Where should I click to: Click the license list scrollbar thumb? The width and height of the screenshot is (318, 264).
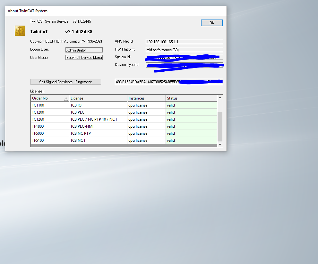[220, 126]
